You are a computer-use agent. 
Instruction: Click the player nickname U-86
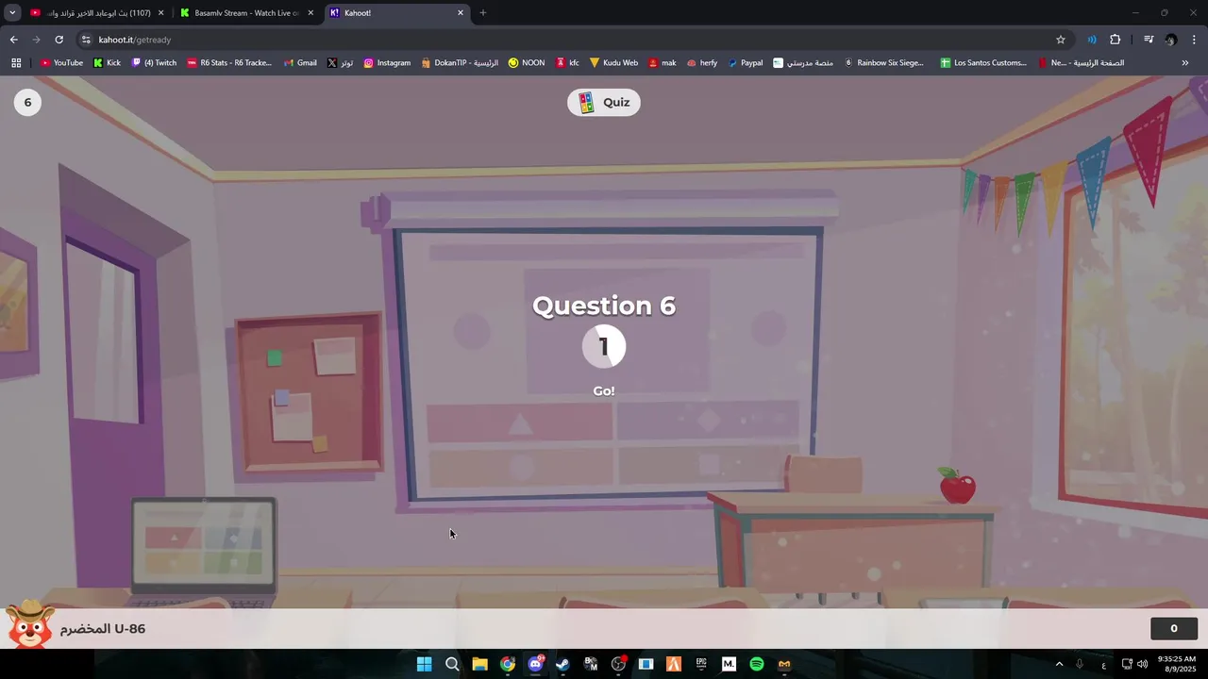tap(103, 629)
